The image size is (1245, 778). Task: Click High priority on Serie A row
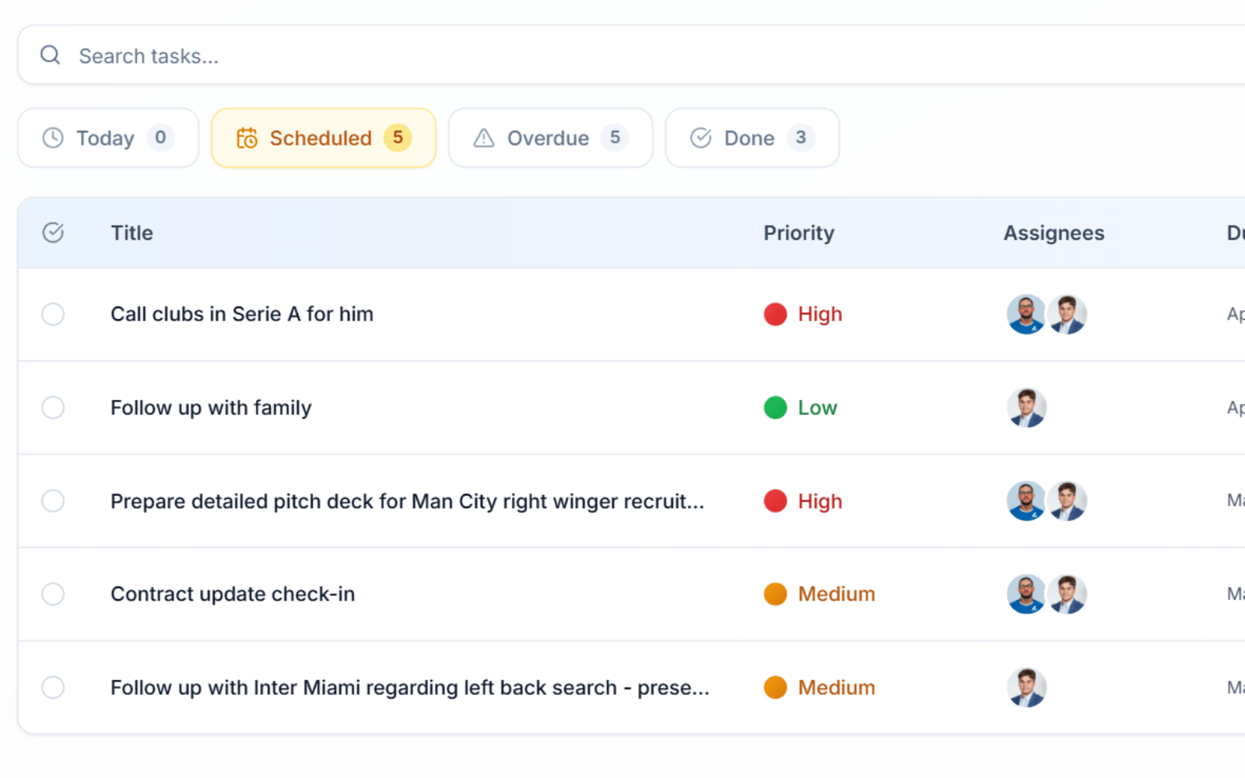click(803, 314)
